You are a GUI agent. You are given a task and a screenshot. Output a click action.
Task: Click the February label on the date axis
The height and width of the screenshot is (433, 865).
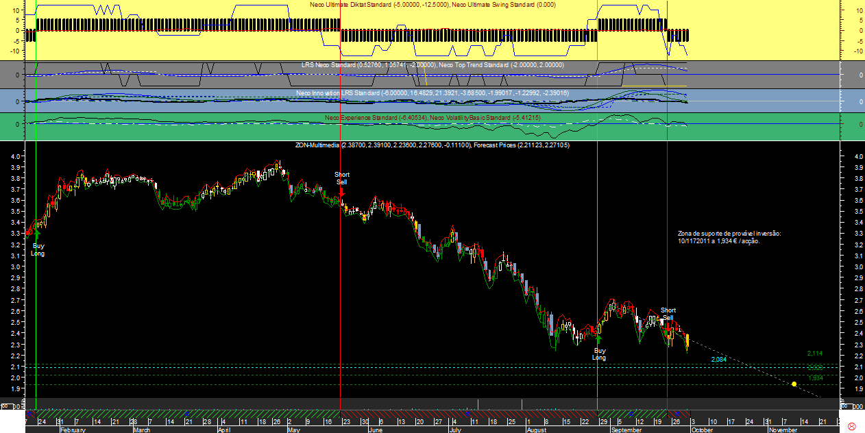click(x=73, y=430)
